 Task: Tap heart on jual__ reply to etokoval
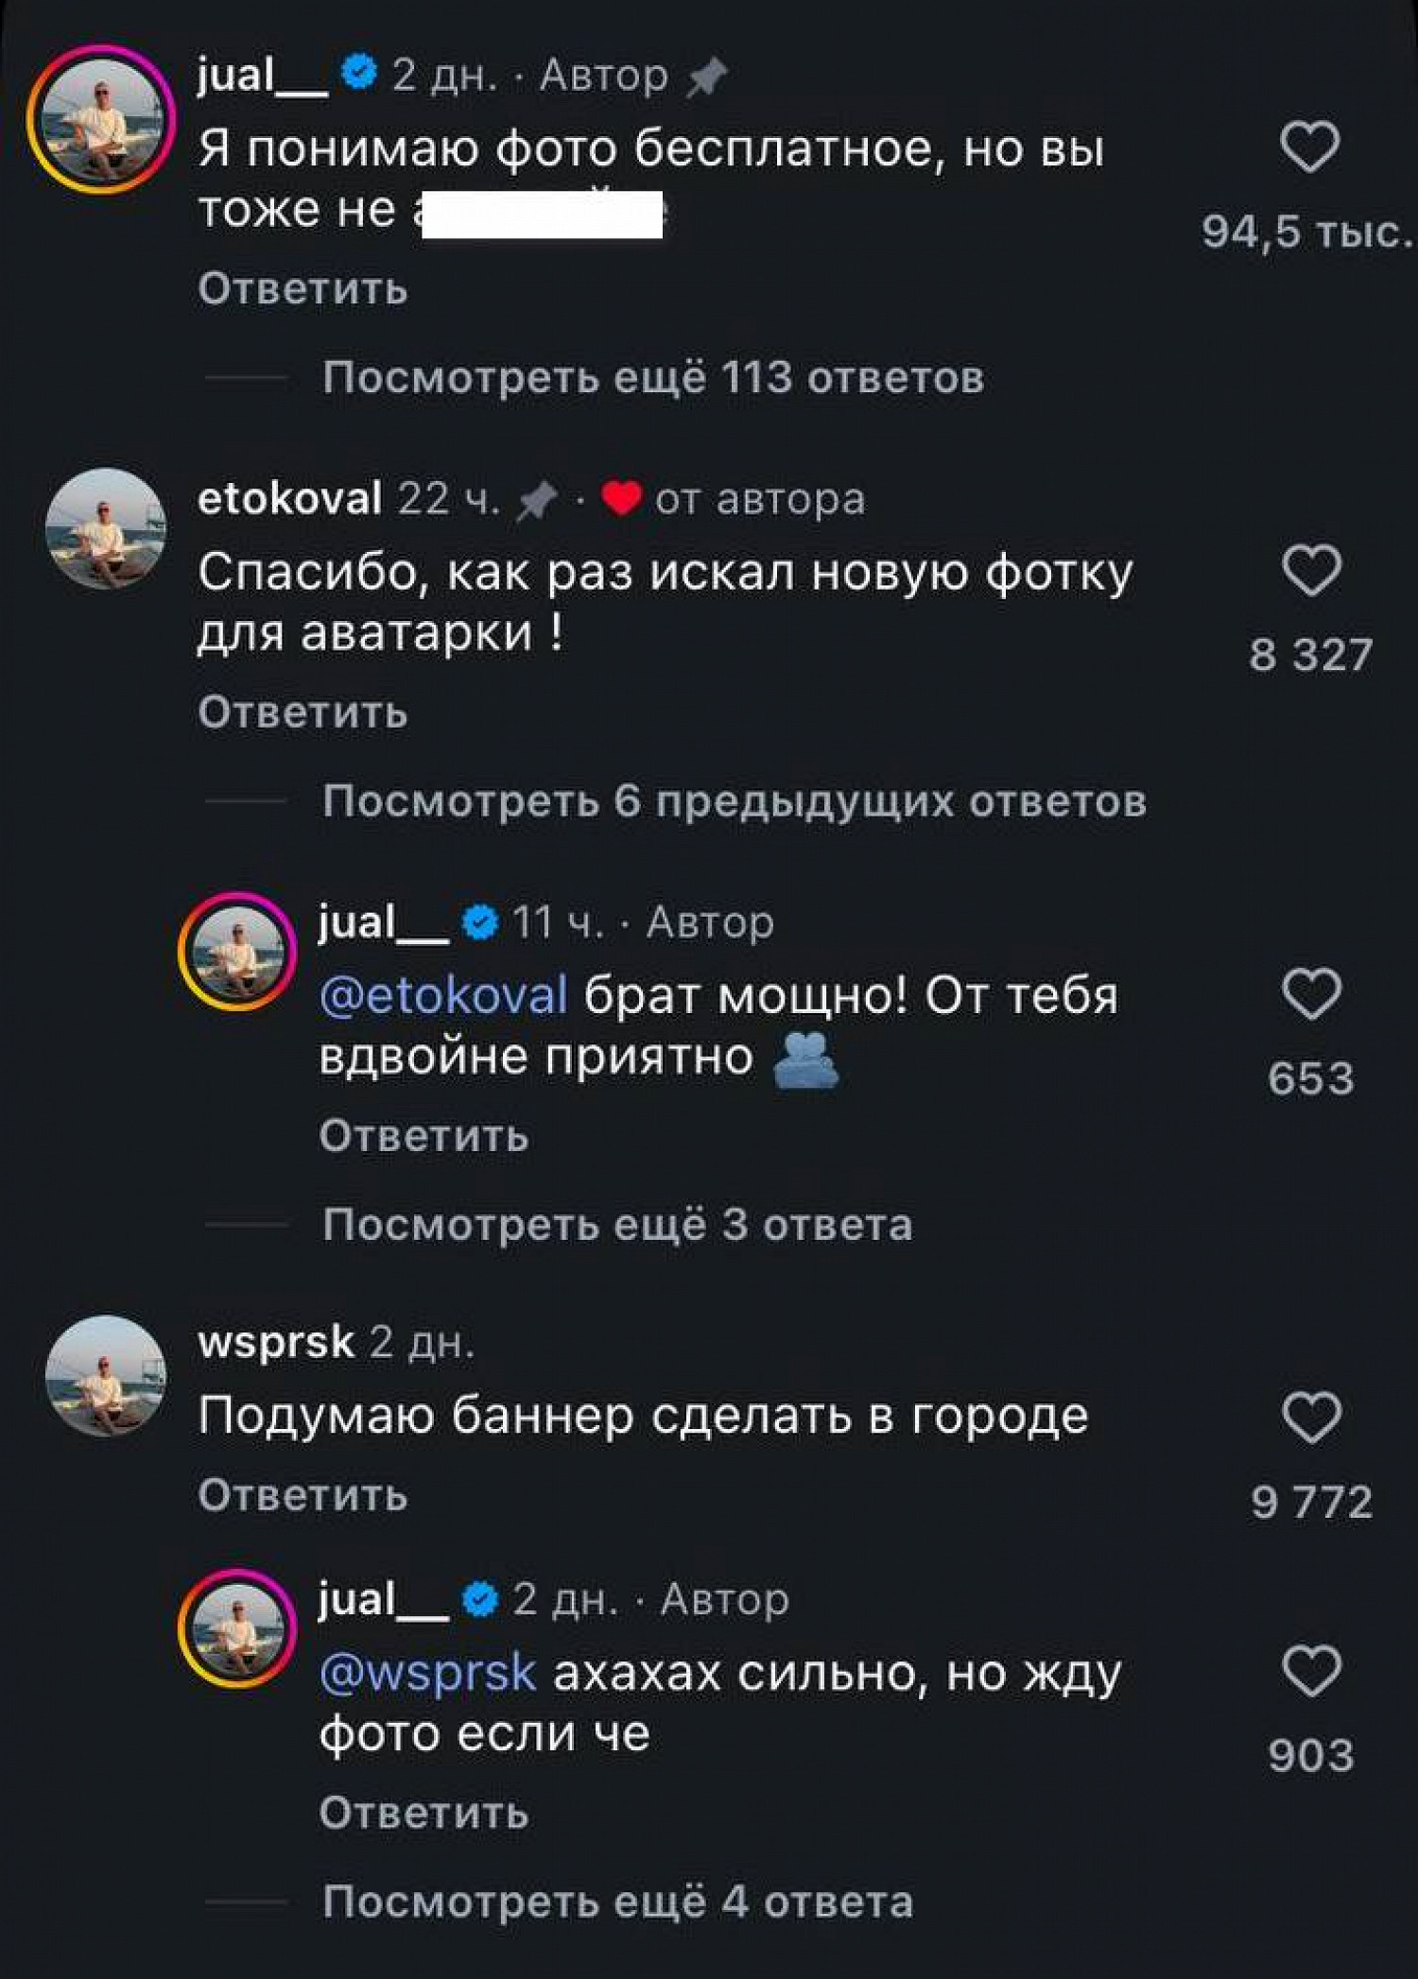click(1311, 993)
